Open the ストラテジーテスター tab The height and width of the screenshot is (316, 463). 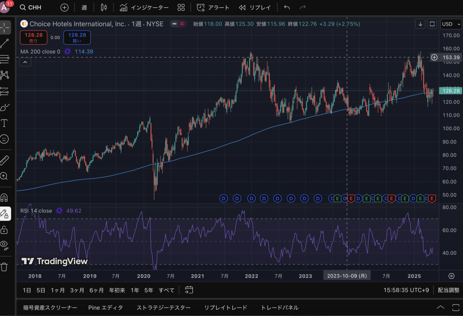(x=164, y=308)
